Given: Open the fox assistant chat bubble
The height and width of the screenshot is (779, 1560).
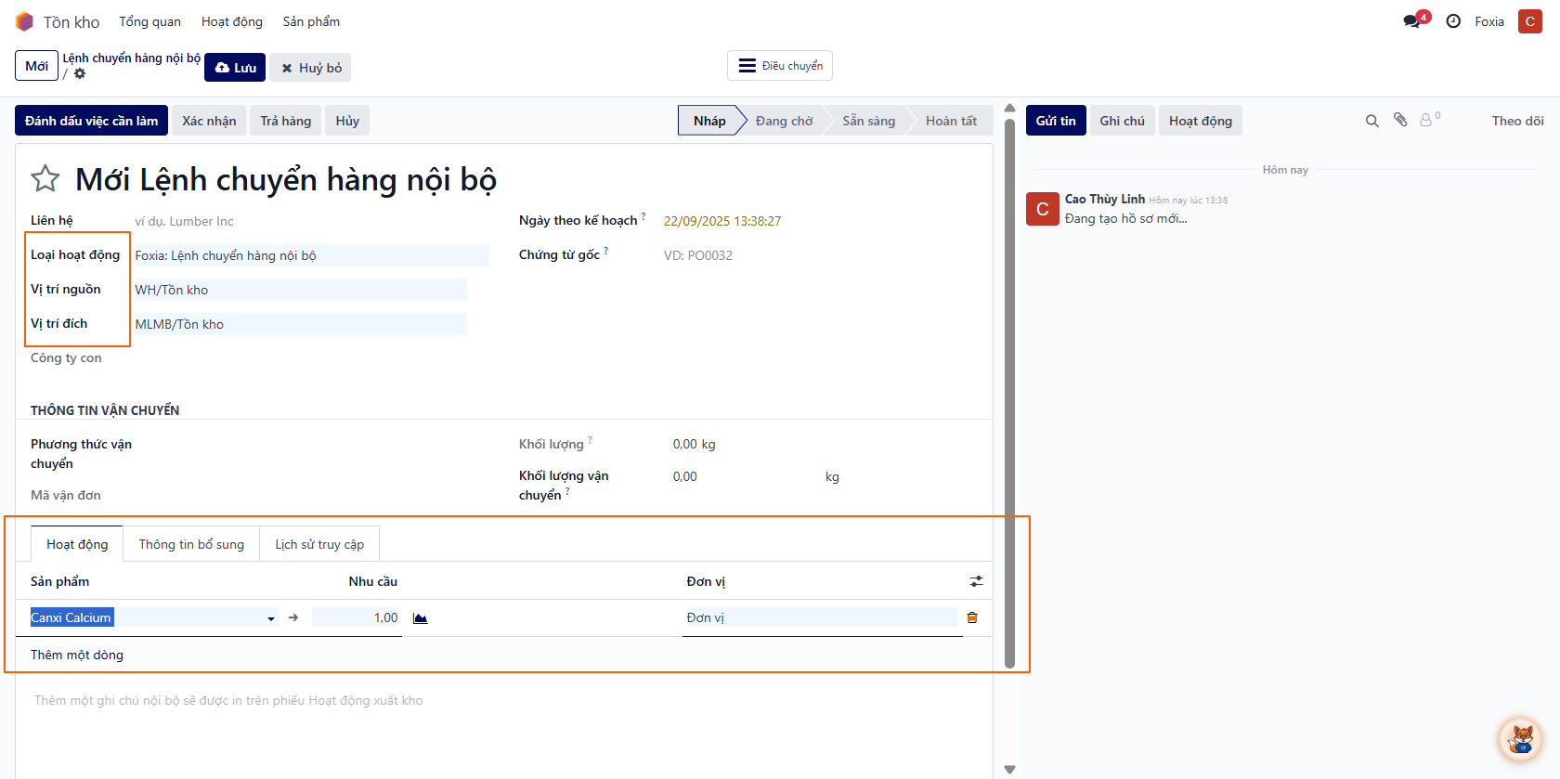Looking at the screenshot, I should point(1521,739).
